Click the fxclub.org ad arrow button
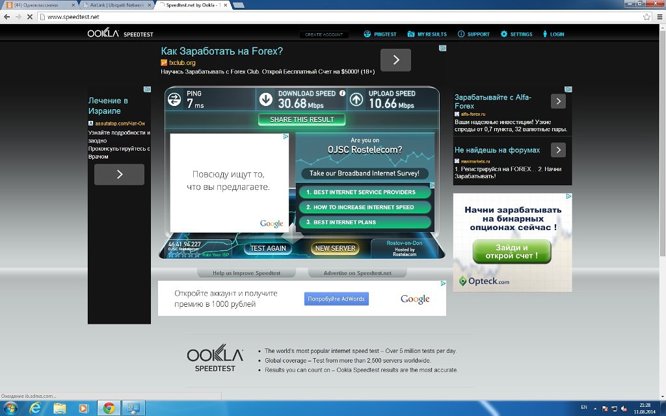666x416 pixels. [396, 60]
